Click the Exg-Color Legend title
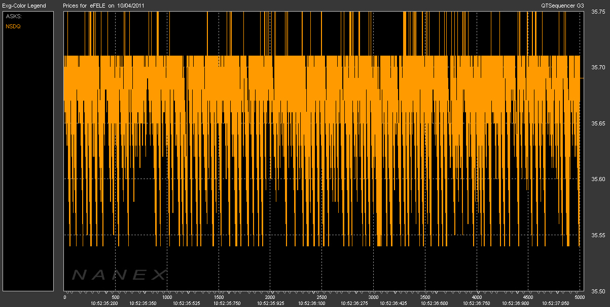 click(24, 6)
